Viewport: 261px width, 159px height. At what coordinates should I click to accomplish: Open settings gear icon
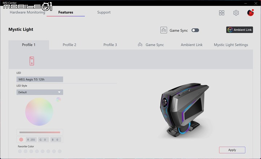(236, 13)
